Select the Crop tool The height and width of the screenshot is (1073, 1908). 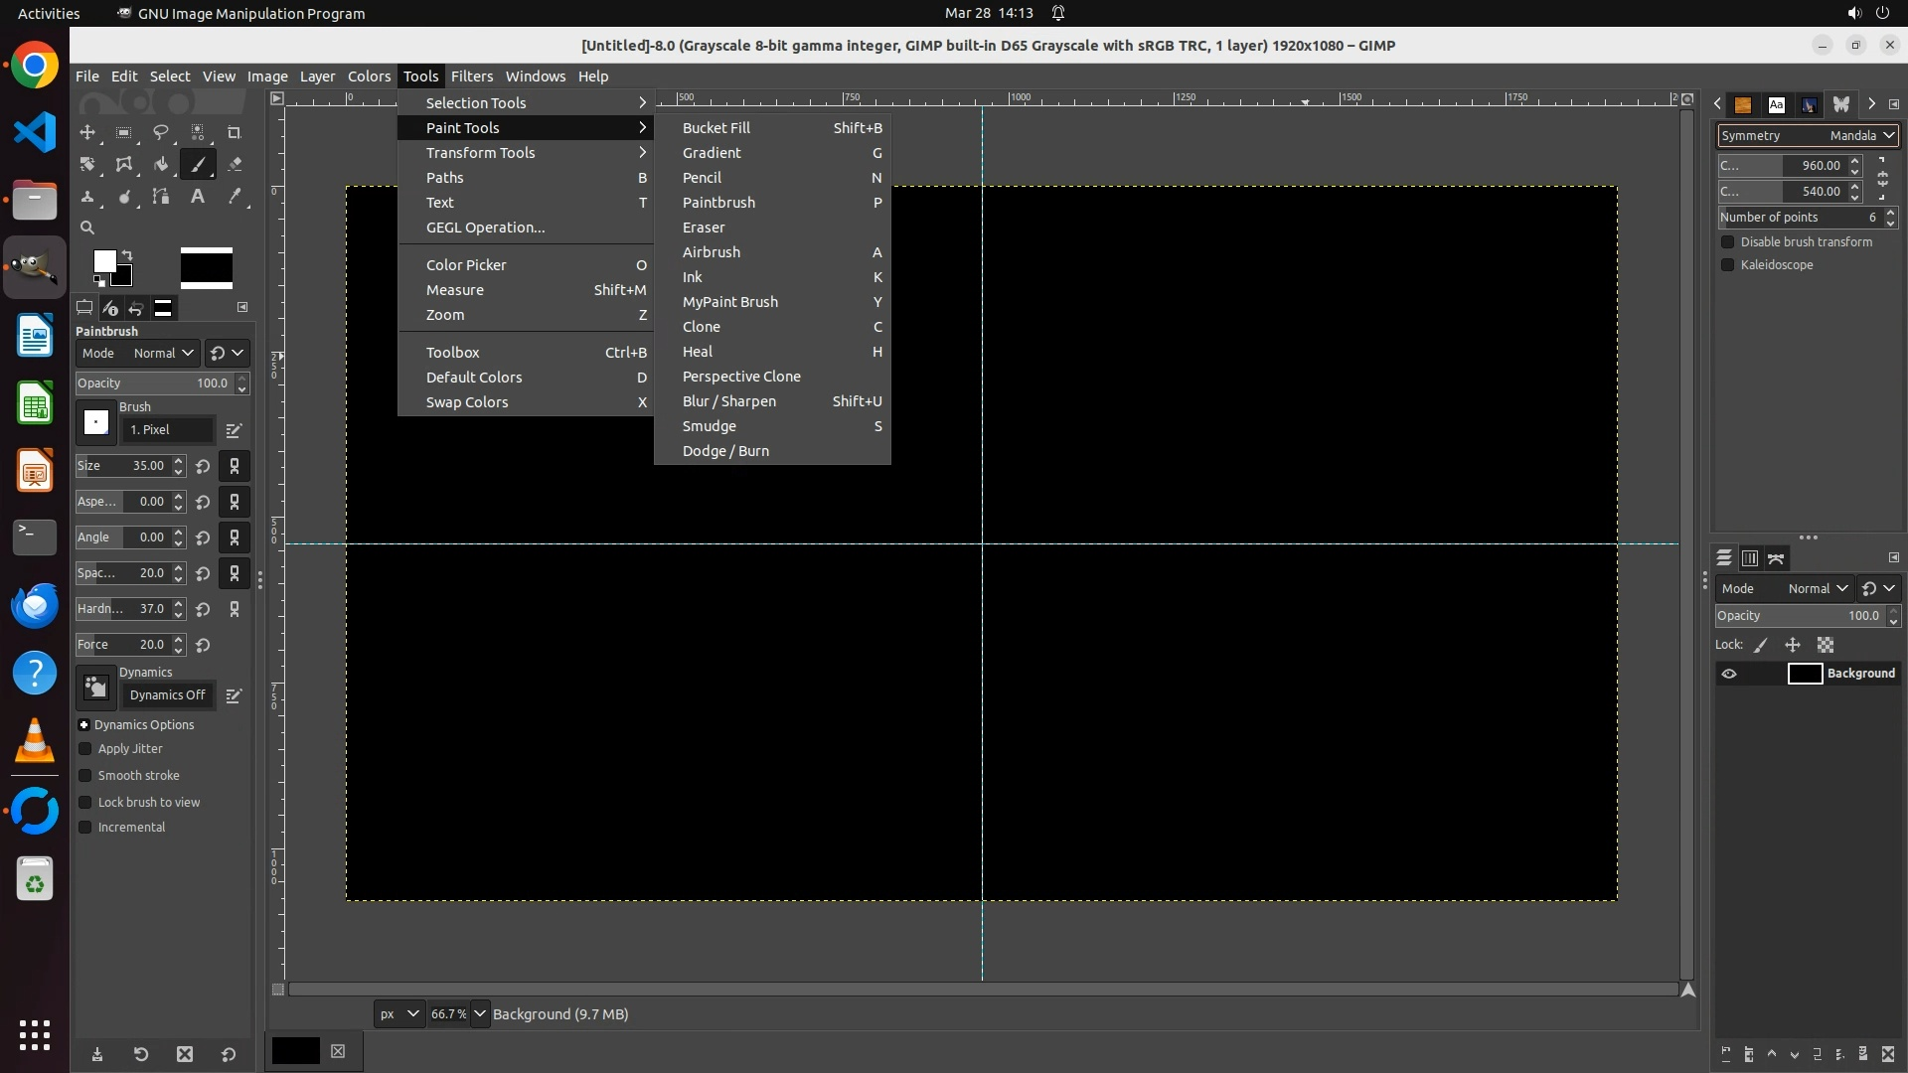[235, 132]
